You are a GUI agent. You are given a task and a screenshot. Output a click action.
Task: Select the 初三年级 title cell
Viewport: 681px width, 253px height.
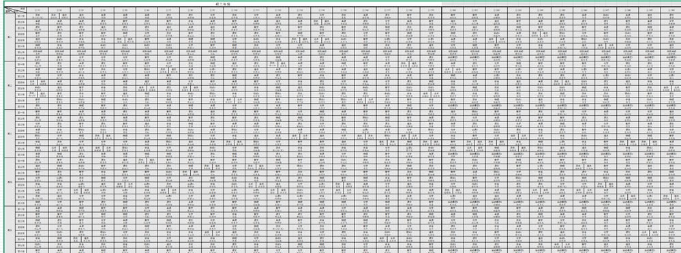tap(223, 3)
